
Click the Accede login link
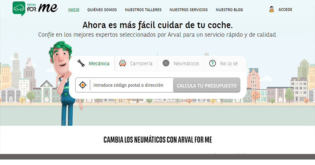tap(285, 9)
